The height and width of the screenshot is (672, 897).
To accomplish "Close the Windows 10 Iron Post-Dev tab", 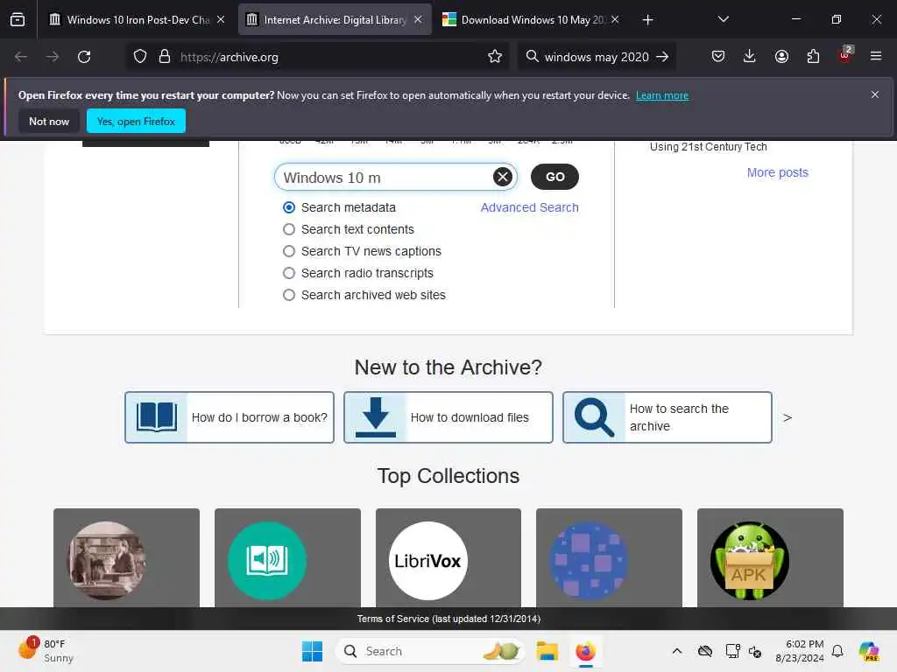I will click(x=221, y=19).
